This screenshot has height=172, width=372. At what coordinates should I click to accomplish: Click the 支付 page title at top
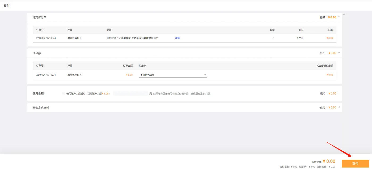pos(7,6)
